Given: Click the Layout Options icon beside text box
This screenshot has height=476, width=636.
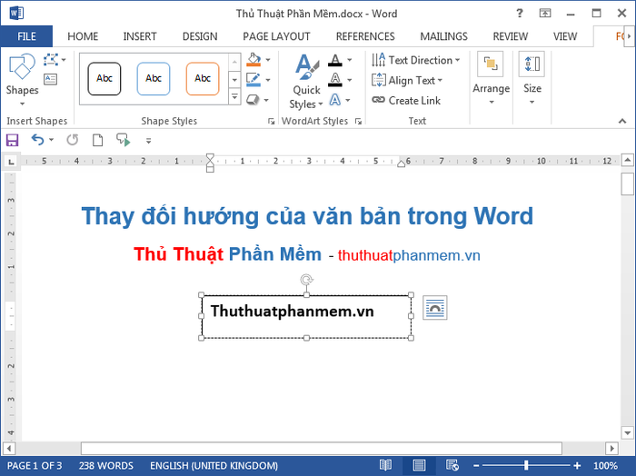Looking at the screenshot, I should tap(435, 308).
